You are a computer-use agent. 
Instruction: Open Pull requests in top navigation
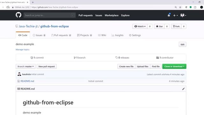[x=86, y=15]
